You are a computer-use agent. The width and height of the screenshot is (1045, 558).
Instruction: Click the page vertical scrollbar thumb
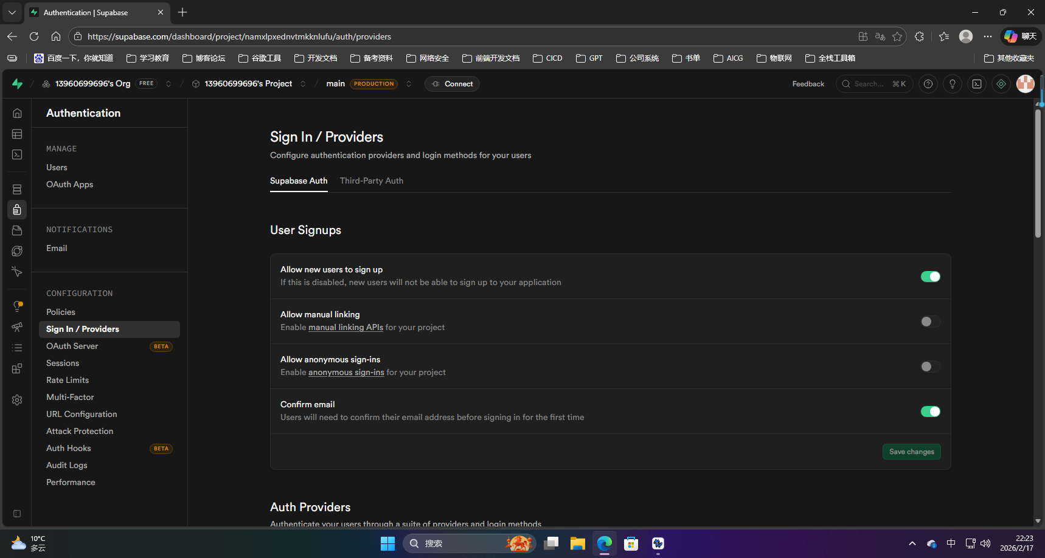click(x=1038, y=173)
